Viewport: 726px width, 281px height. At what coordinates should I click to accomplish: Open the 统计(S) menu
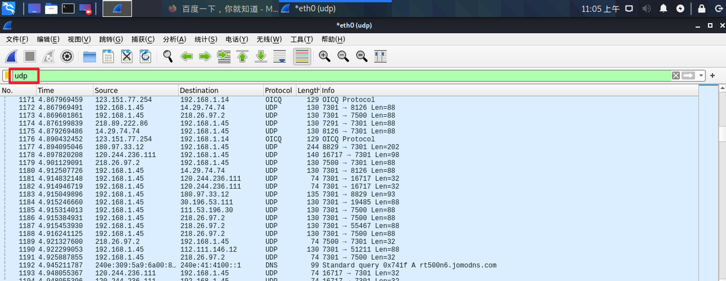point(206,39)
